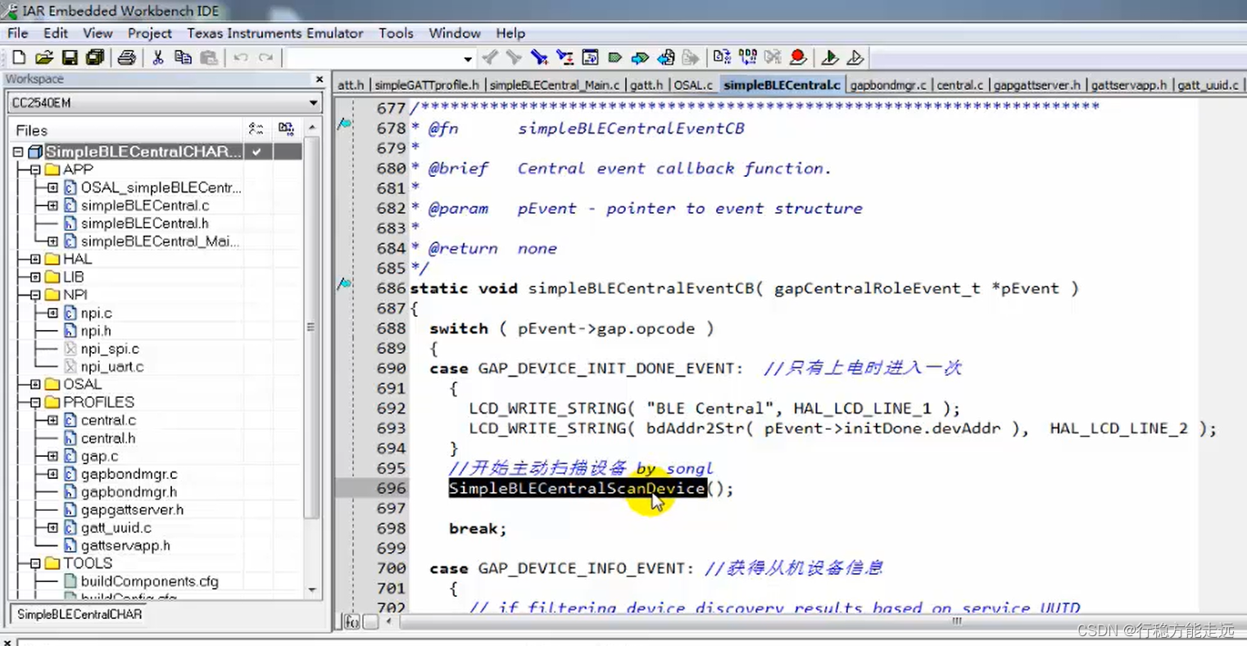Screen dimensions: 1247x646
Task: Open the toolbar quick search dropdown
Action: 468,58
